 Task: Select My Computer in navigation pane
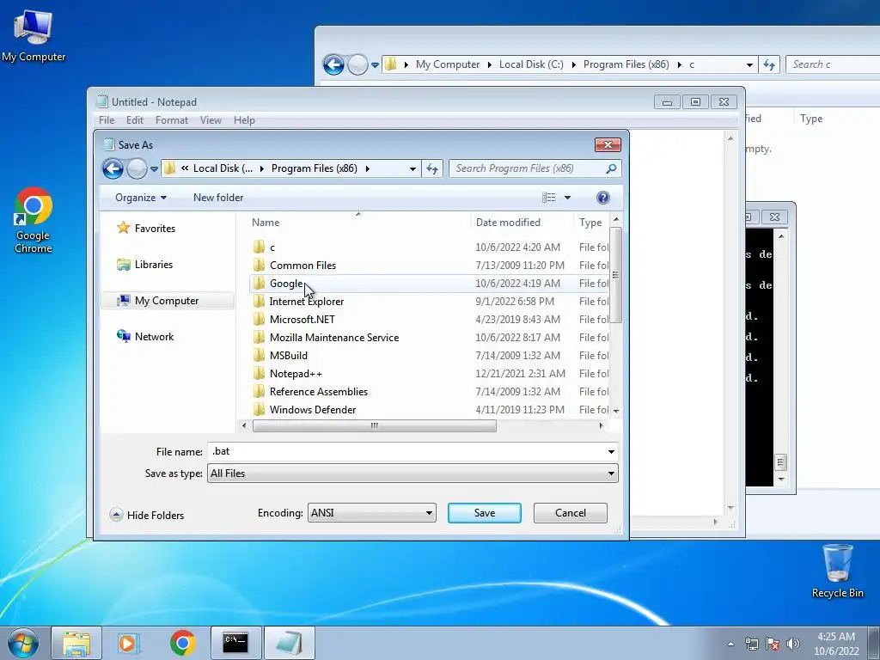tap(168, 301)
